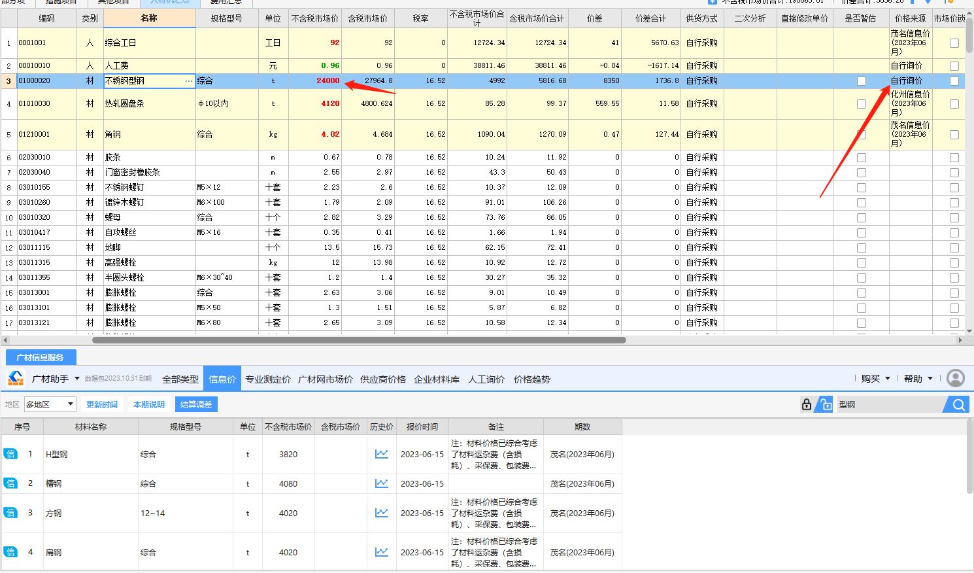Switch to 广材网市场价 tab
The height and width of the screenshot is (573, 974).
[326, 379]
